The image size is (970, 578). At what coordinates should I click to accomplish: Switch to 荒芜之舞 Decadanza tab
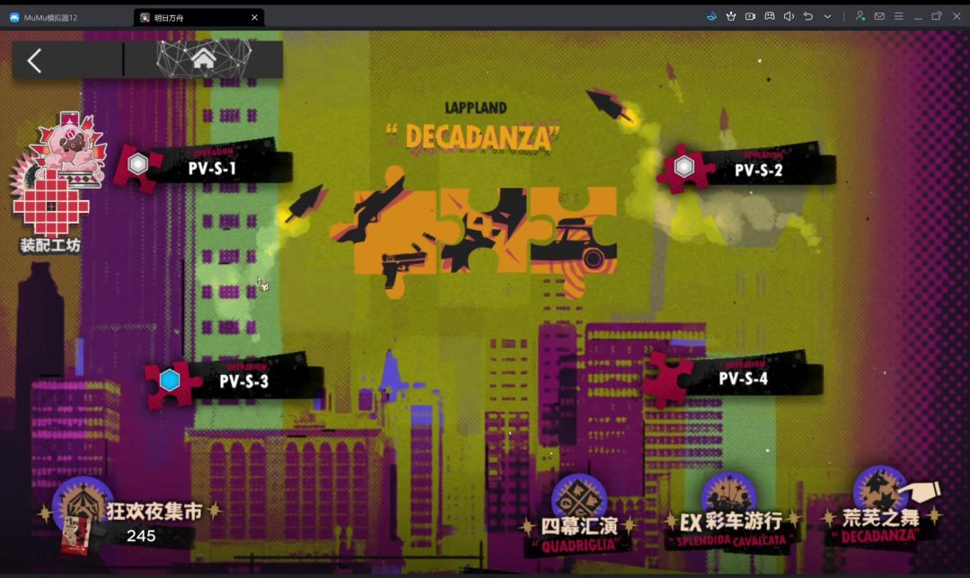click(880, 508)
